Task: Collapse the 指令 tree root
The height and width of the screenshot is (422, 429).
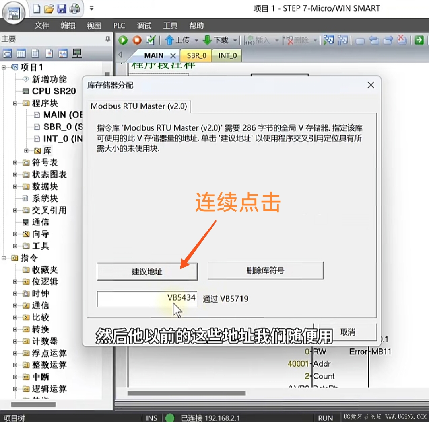Action: point(4,258)
